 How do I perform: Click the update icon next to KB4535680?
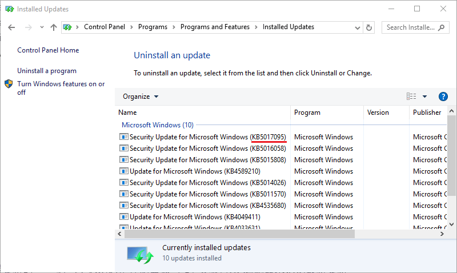(123, 205)
